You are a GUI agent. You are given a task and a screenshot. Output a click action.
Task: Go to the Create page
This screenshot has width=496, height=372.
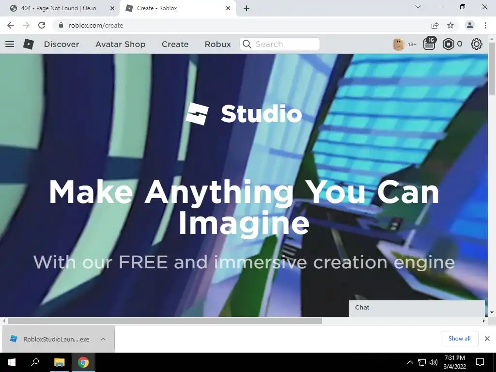(x=175, y=44)
